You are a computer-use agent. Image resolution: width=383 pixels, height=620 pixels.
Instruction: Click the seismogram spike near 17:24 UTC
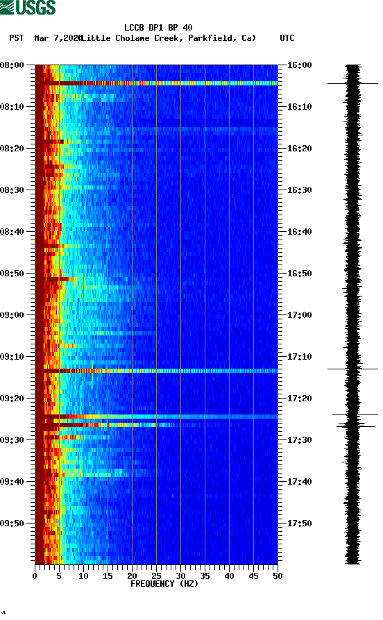[x=355, y=414]
